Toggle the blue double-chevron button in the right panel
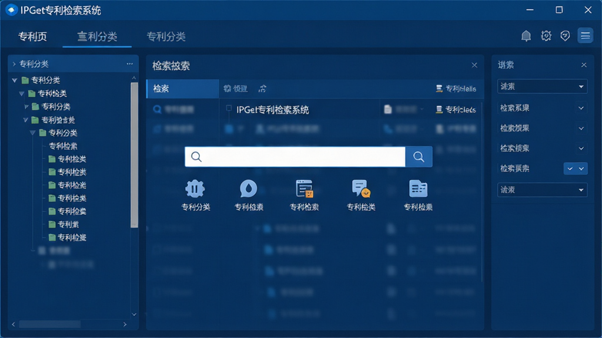This screenshot has width=602, height=338. pos(576,168)
